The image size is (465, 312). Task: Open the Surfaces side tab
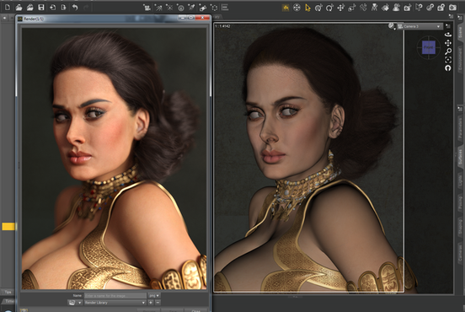pos(460,158)
